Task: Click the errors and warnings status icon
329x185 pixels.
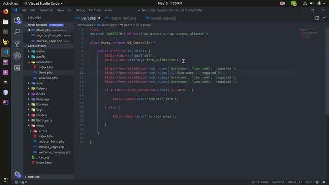Action: click(21, 182)
